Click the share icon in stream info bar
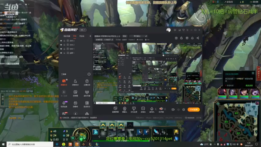Viewport: 261px width, 147px height. [198, 38]
